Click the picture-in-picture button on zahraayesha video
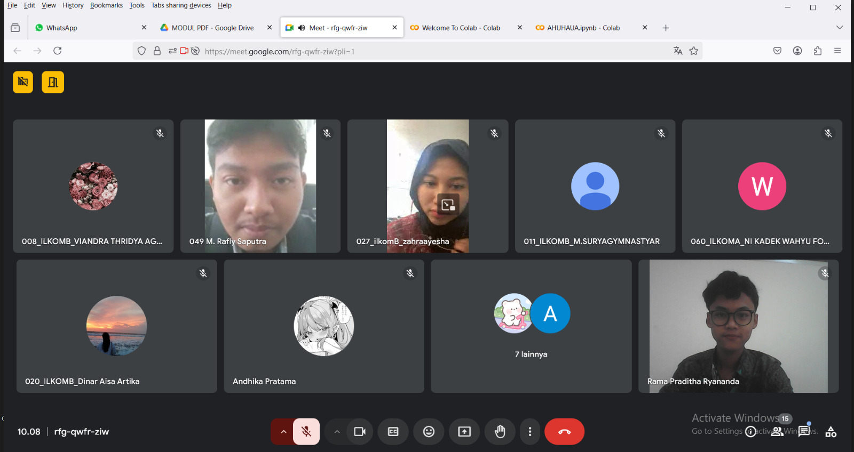 pos(448,205)
